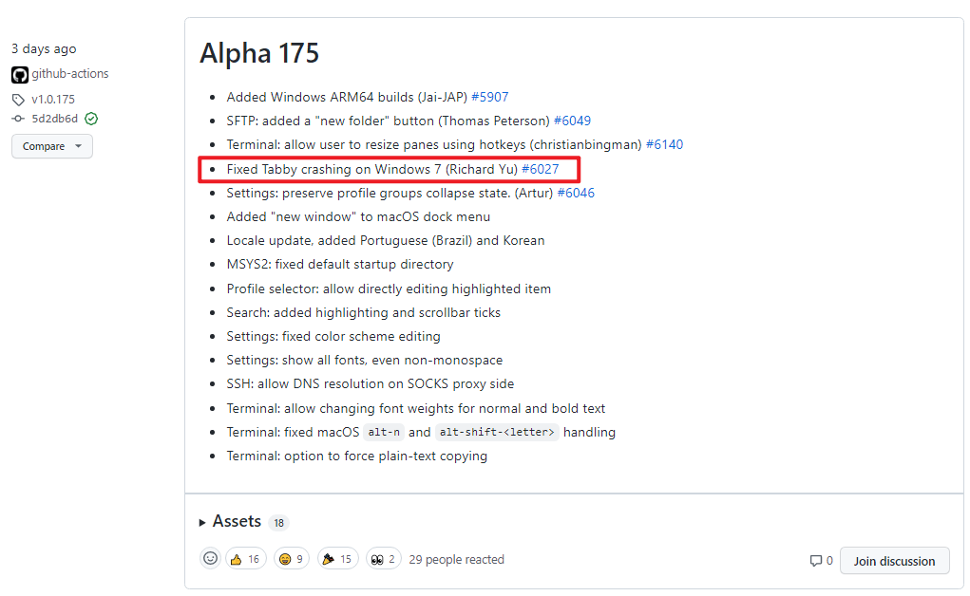Click the green verified check icon

(91, 119)
